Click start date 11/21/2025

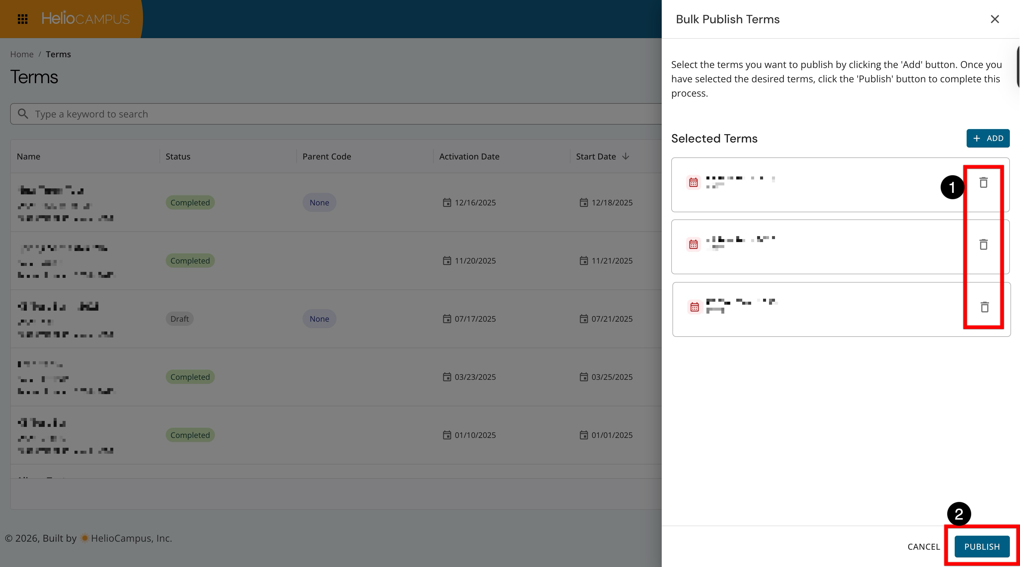pyautogui.click(x=612, y=261)
